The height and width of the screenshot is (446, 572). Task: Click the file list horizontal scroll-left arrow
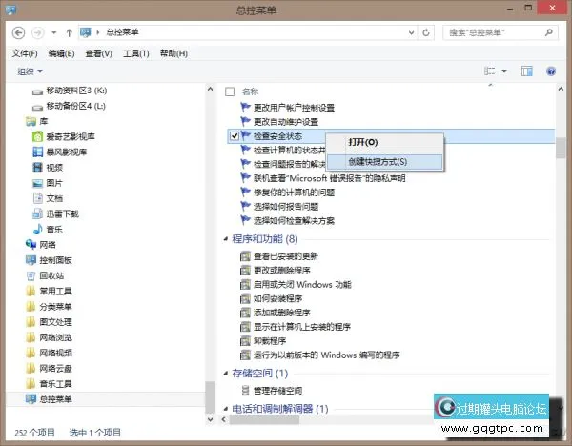[x=224, y=419]
